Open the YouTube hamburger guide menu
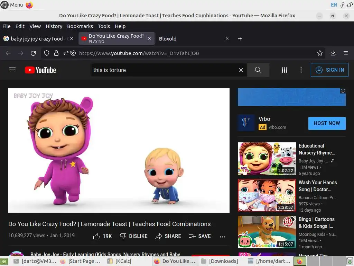This screenshot has width=354, height=266. [12, 70]
